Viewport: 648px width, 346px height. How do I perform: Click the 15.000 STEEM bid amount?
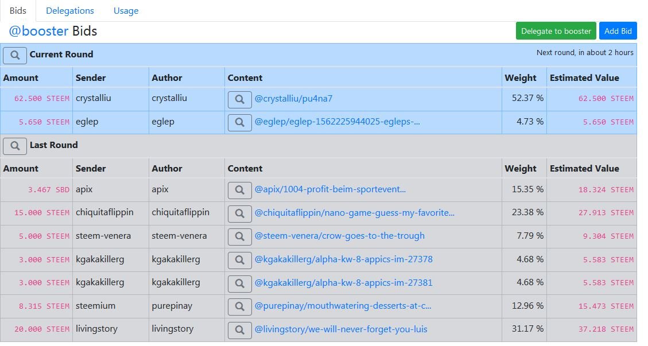[42, 213]
